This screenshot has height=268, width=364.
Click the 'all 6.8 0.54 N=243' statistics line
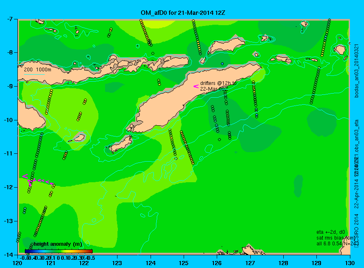338,244
